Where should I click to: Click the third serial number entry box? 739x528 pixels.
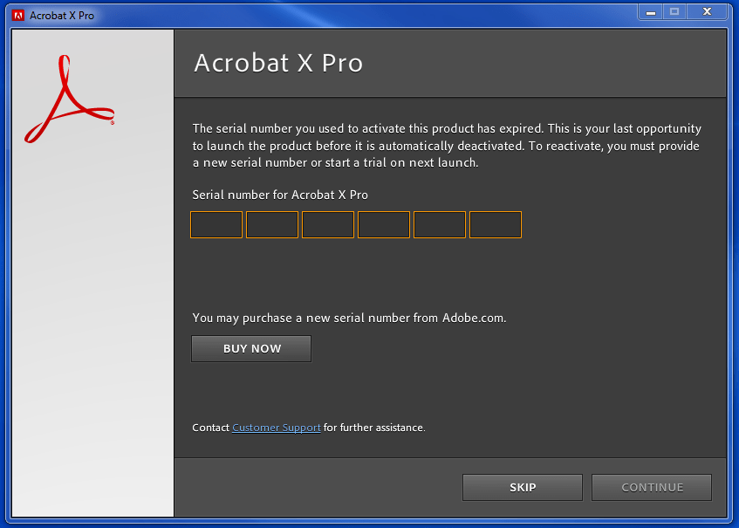point(327,224)
